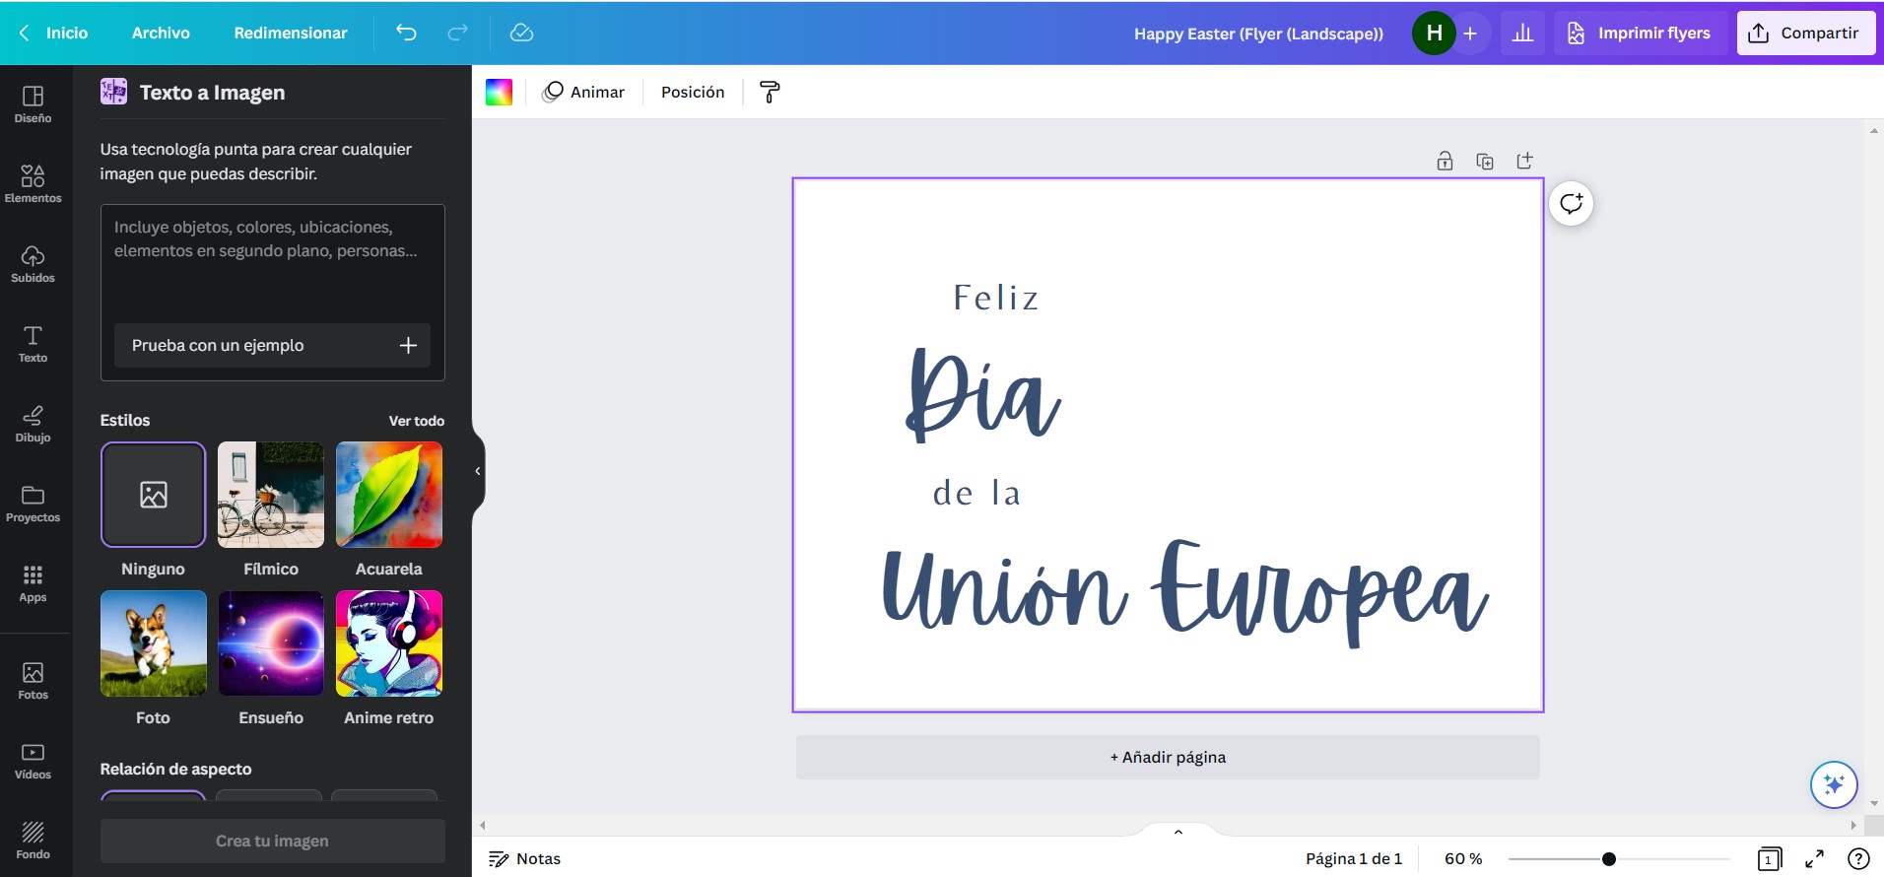
Task: Click the zoom slider handle
Action: coord(1609,859)
